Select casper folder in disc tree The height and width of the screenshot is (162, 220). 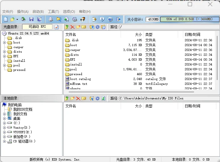pyautogui.click(x=18, y=47)
